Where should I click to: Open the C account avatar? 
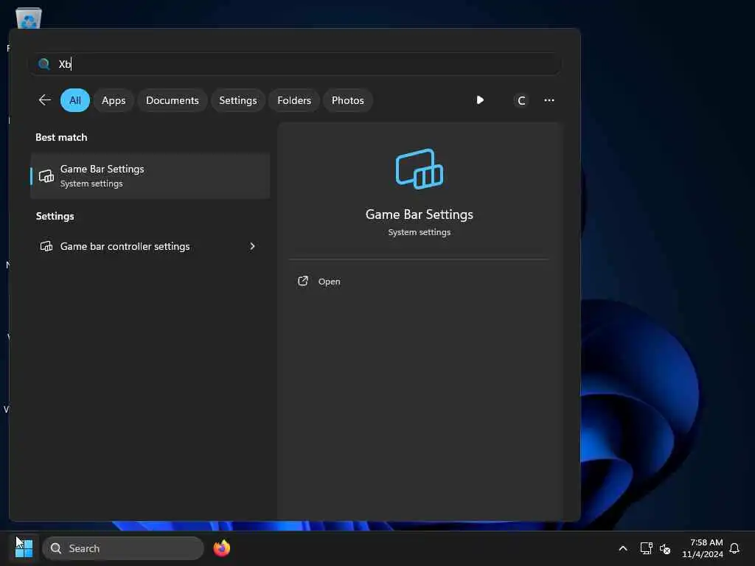pyautogui.click(x=521, y=100)
